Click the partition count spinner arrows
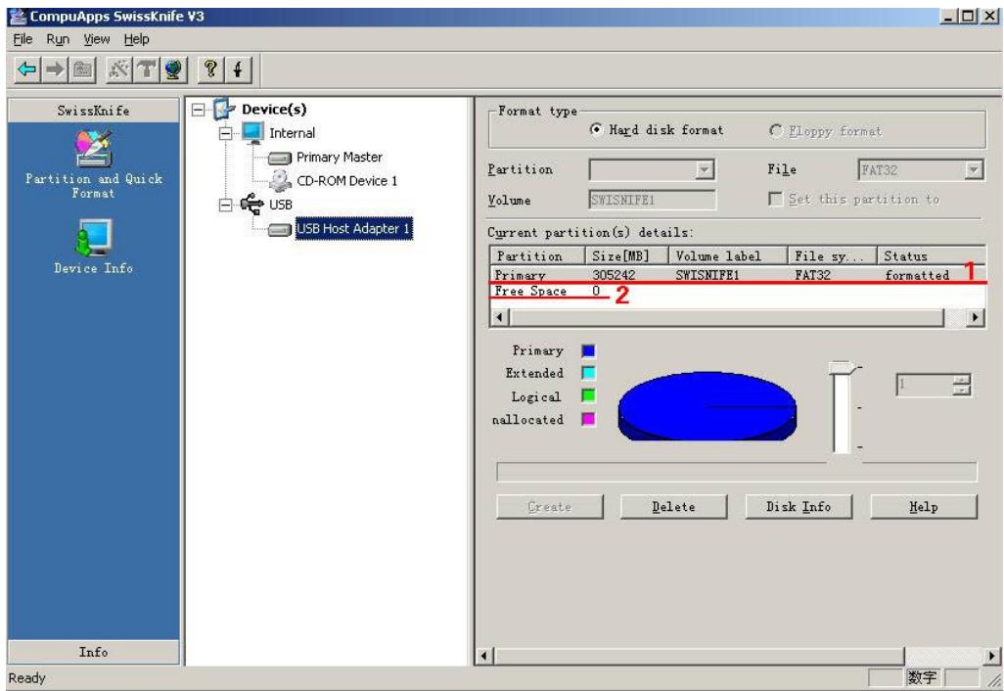 (x=961, y=385)
